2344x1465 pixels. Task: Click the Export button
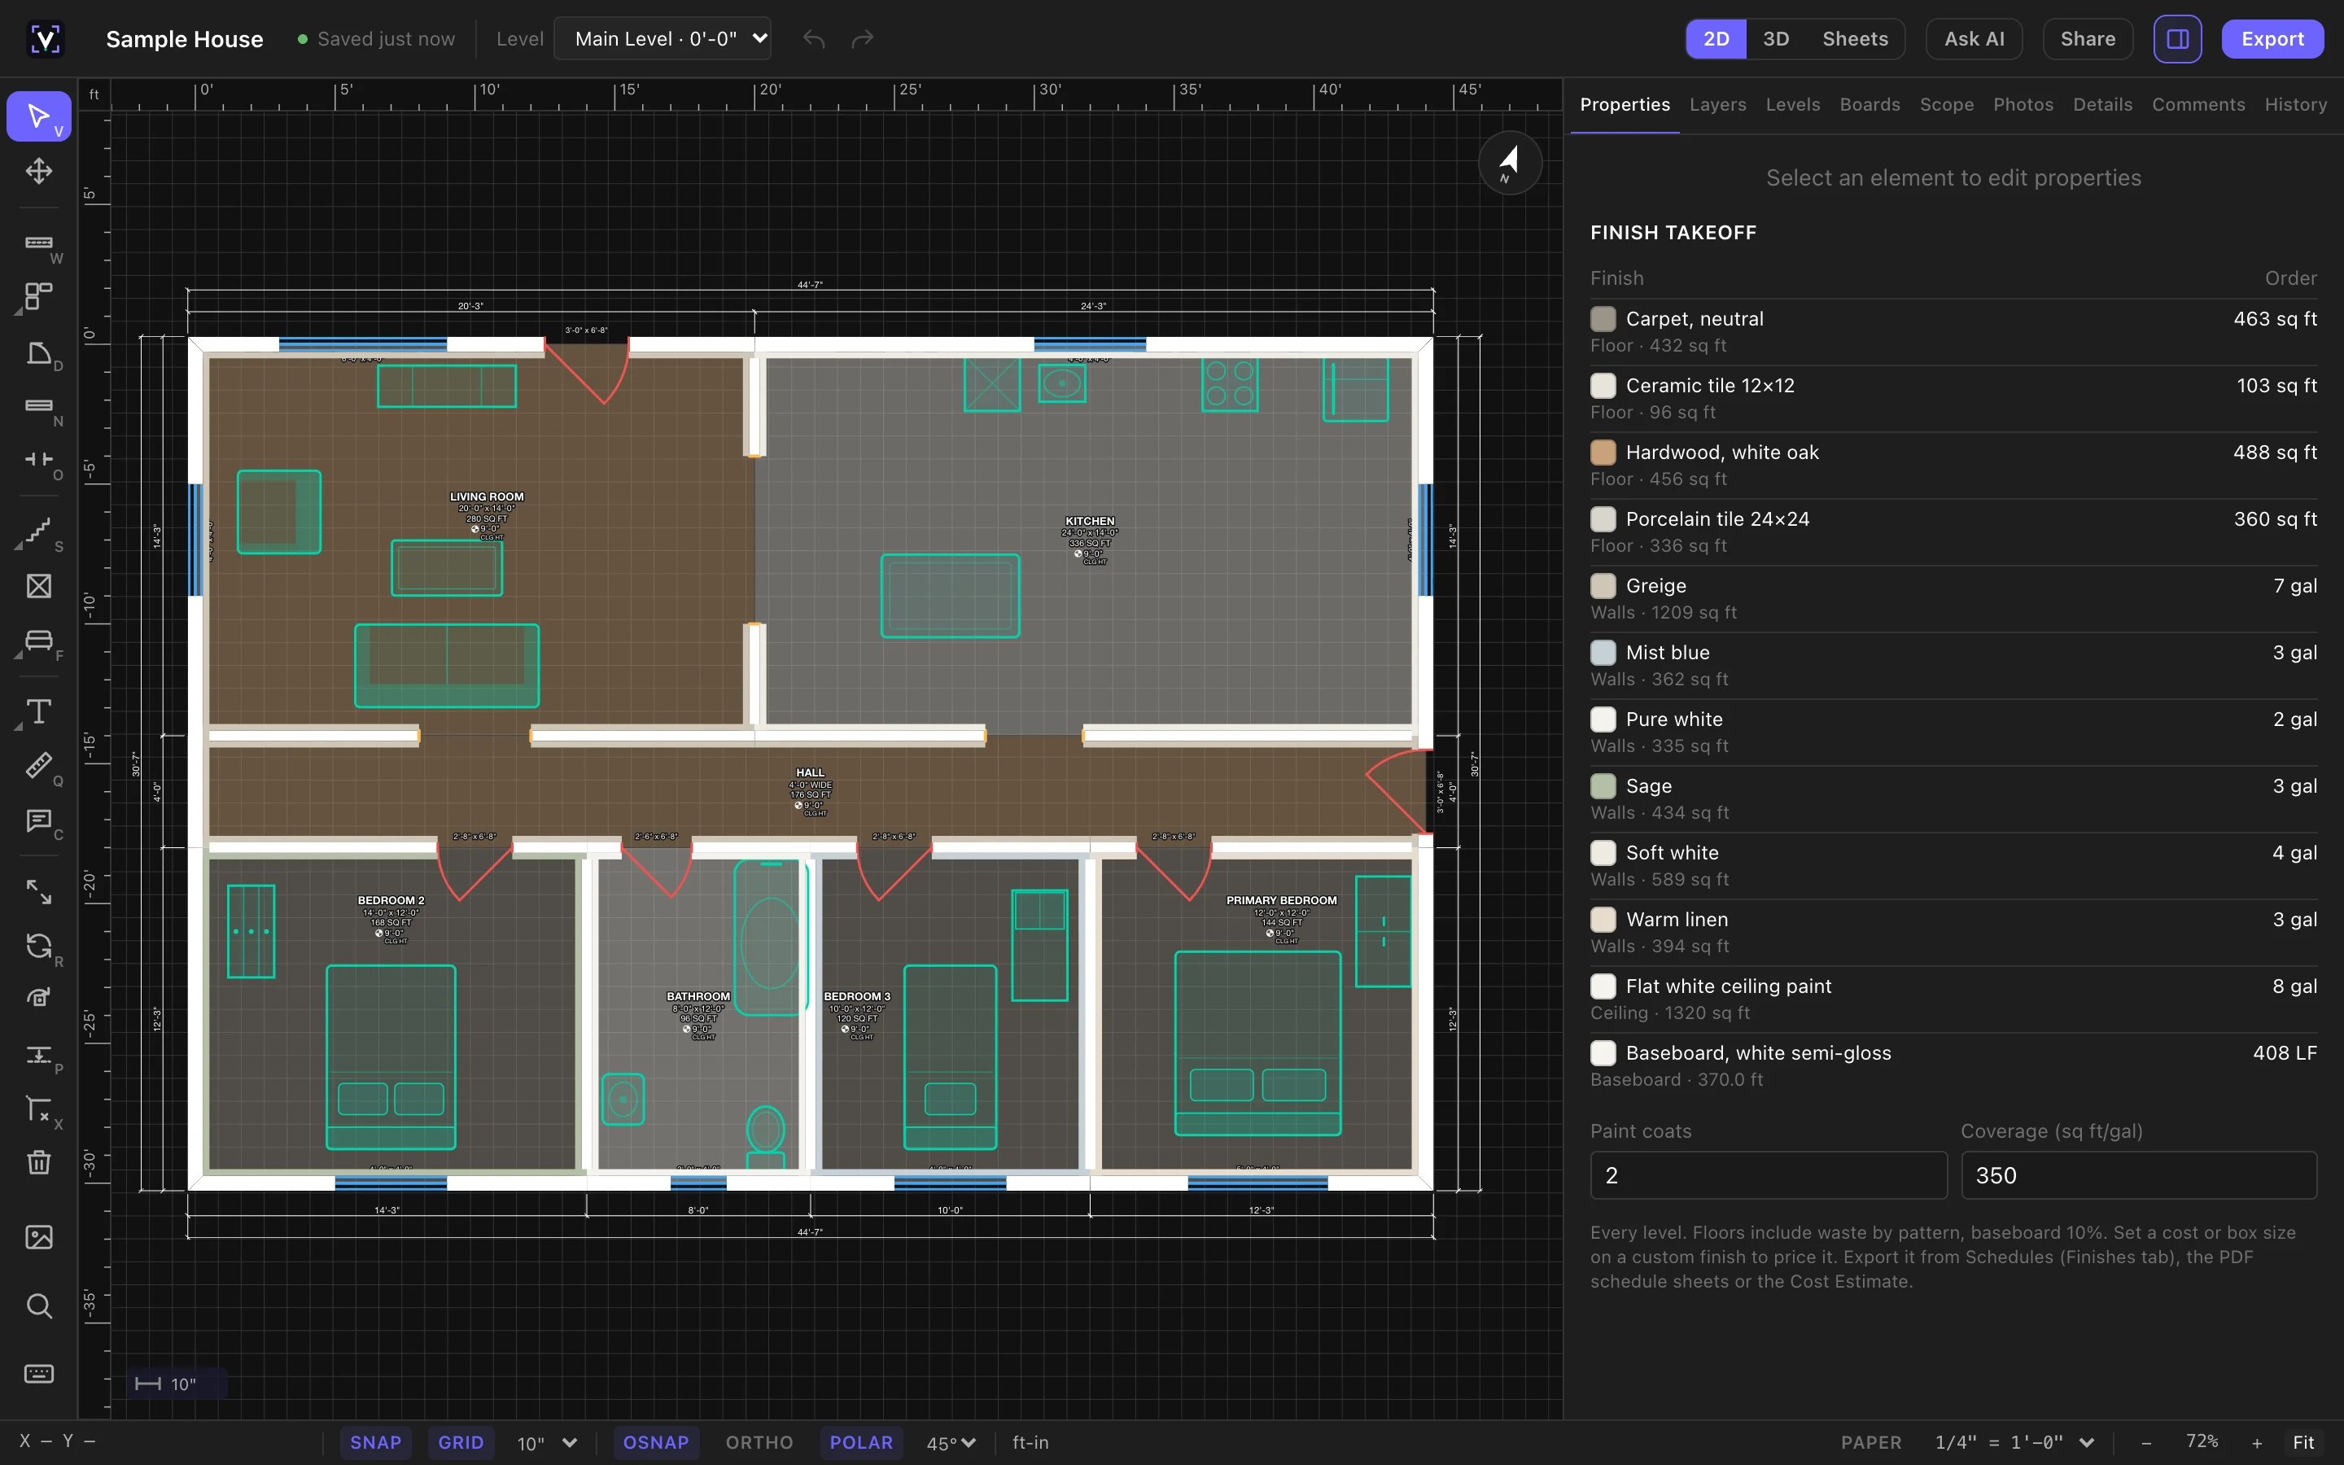pyautogui.click(x=2272, y=39)
